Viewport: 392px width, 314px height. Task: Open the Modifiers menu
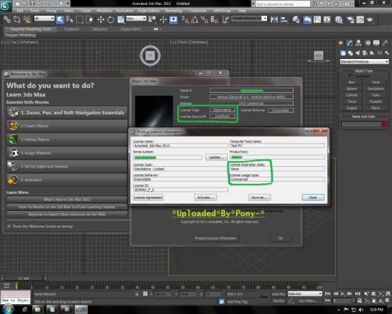tap(104, 11)
